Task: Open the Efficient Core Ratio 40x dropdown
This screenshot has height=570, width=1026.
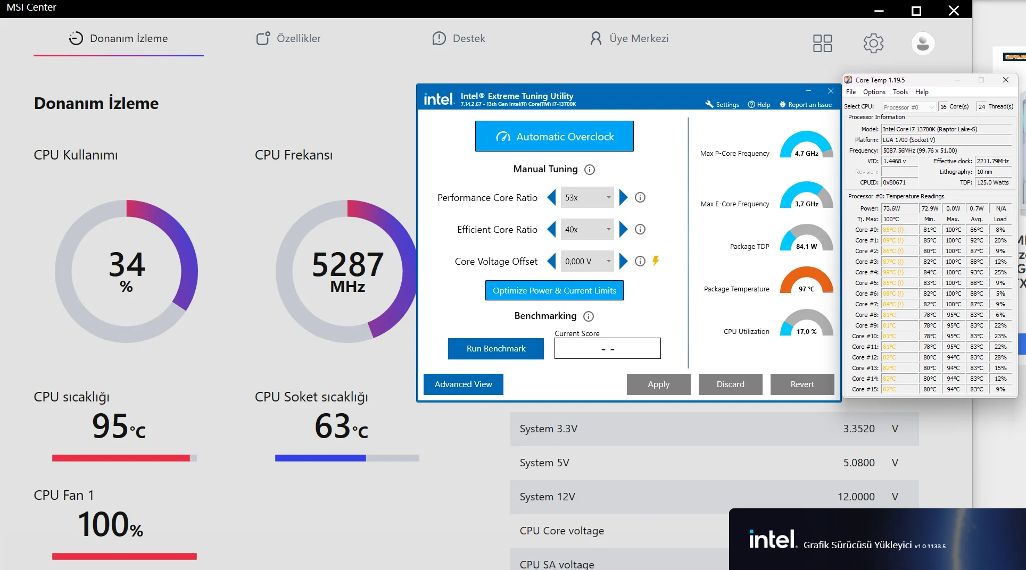Action: click(x=588, y=229)
